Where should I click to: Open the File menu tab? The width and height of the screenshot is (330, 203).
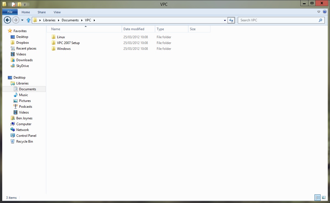click(x=10, y=12)
